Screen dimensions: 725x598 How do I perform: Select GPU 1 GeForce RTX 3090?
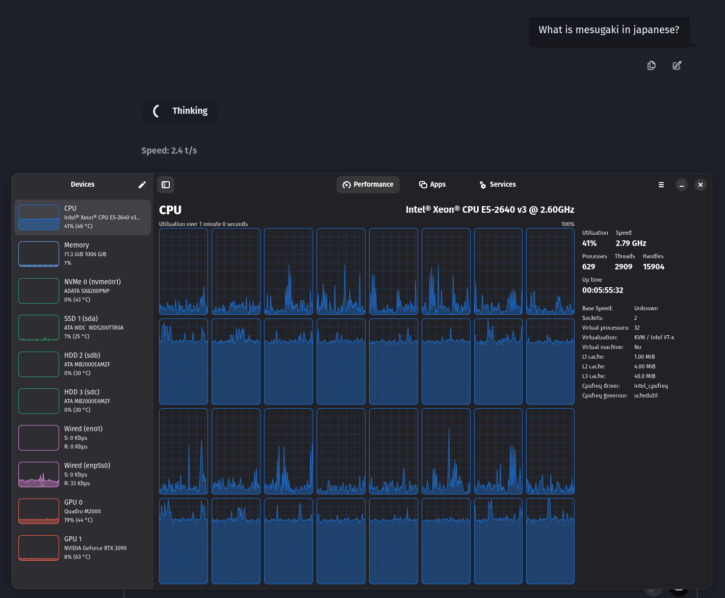(x=83, y=548)
